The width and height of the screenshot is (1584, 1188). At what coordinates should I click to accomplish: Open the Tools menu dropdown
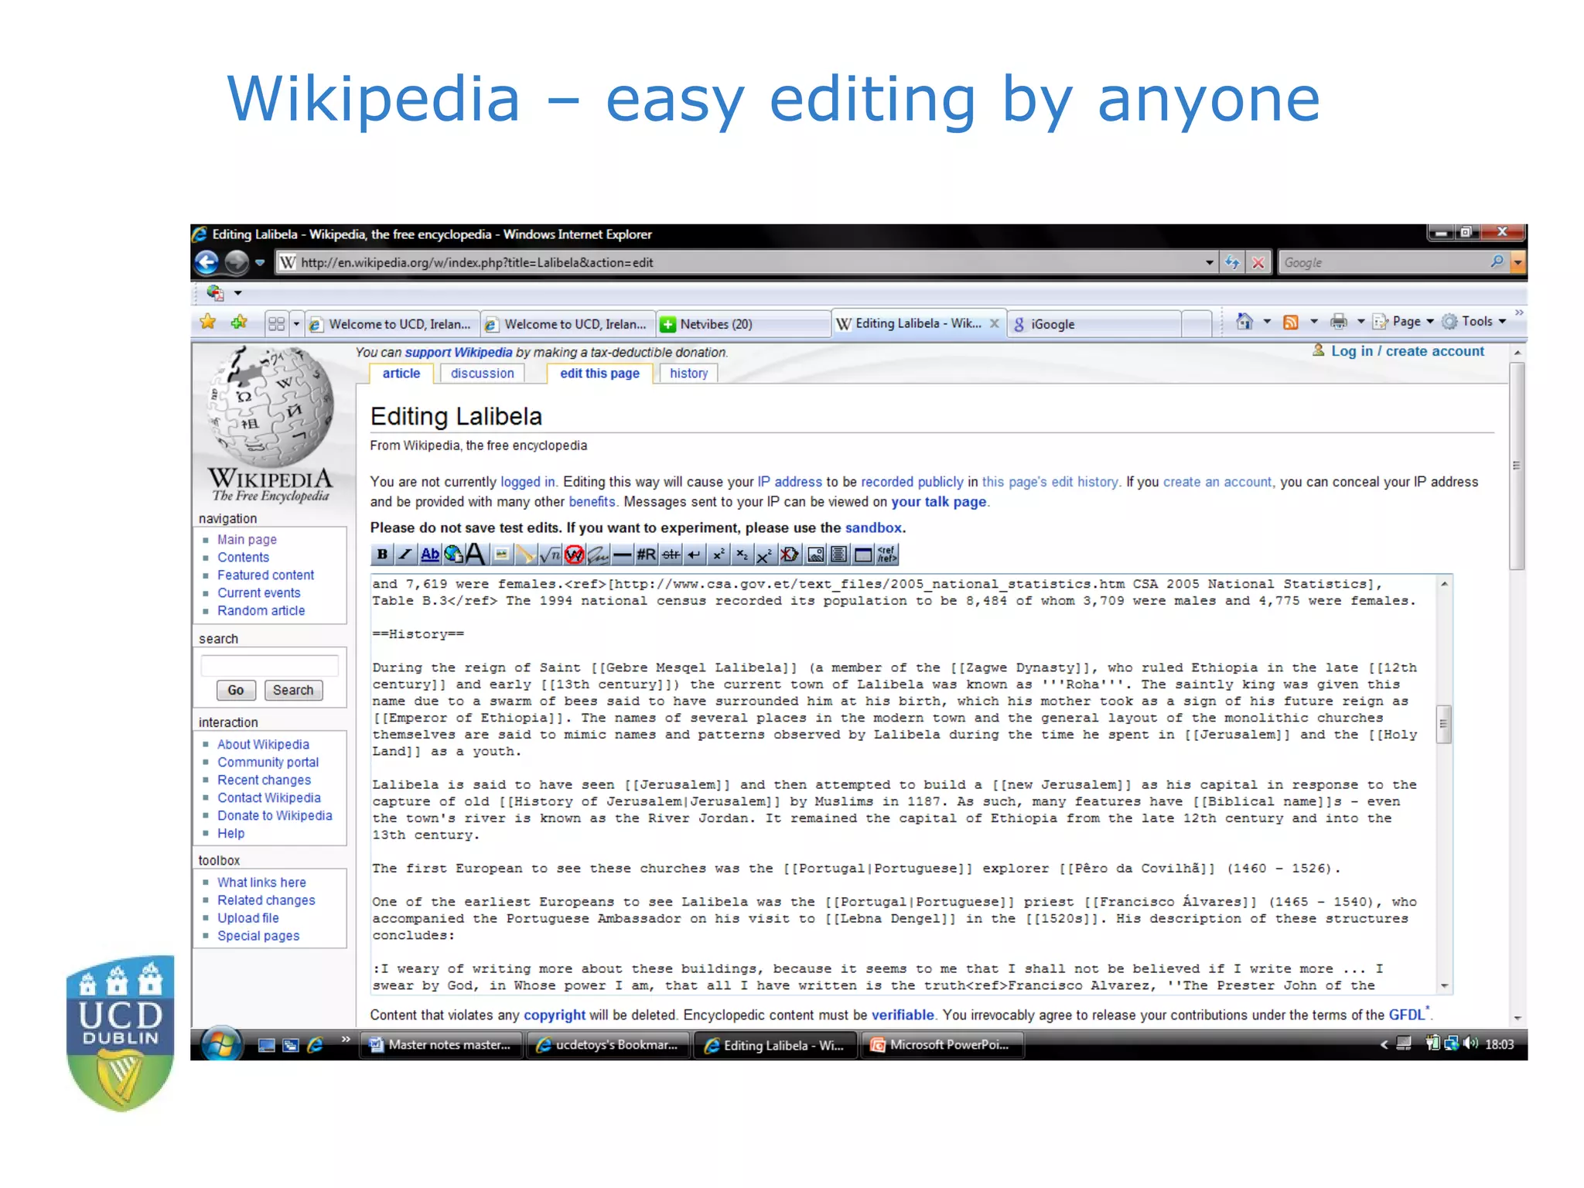tap(1474, 321)
